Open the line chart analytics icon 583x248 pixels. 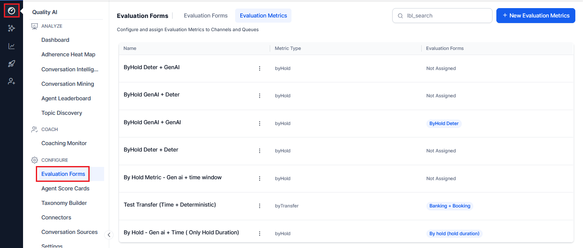click(x=11, y=46)
